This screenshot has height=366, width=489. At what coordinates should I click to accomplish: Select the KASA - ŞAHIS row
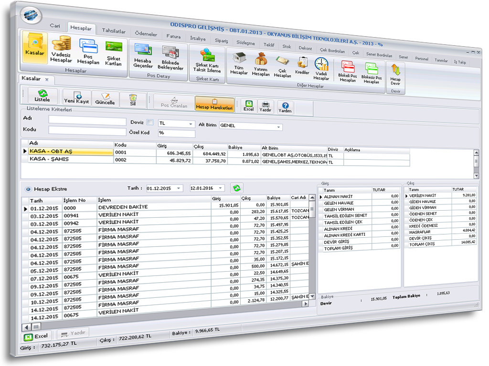pyautogui.click(x=215, y=160)
